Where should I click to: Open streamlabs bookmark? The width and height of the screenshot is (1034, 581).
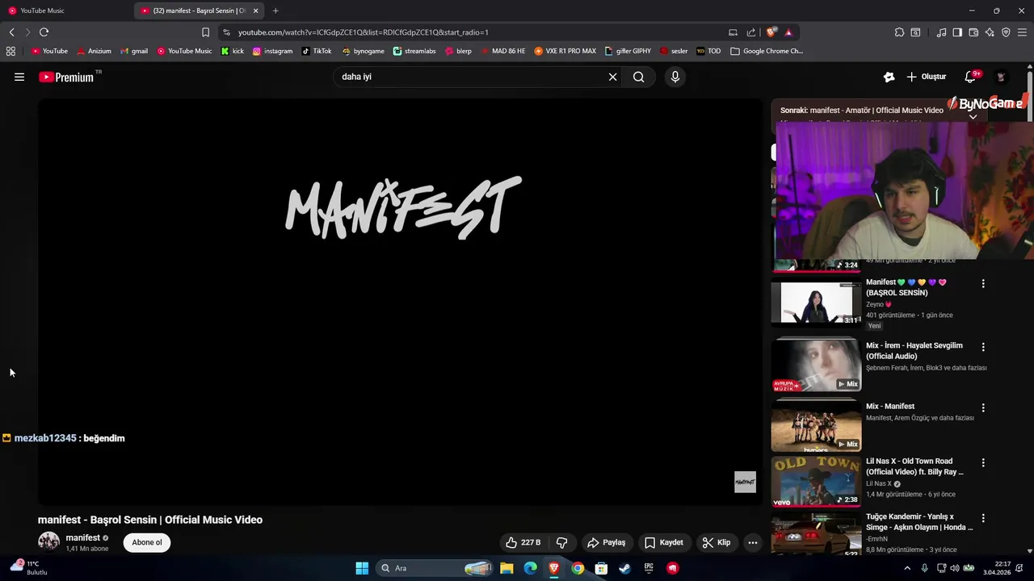[x=414, y=51]
